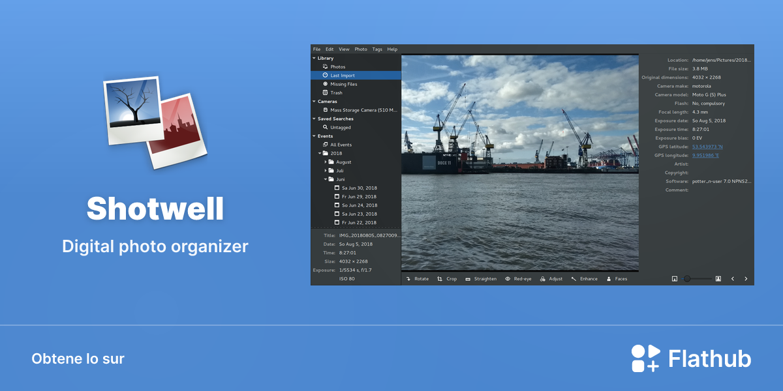The height and width of the screenshot is (391, 783).
Task: Click the Missing Files icon in sidebar
Action: pos(325,84)
